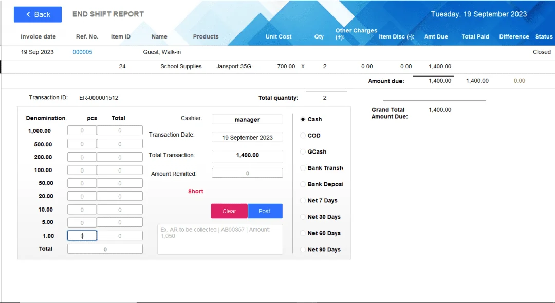Image resolution: width=555 pixels, height=303 pixels.
Task: Click the Short indicator label
Action: pos(195,191)
